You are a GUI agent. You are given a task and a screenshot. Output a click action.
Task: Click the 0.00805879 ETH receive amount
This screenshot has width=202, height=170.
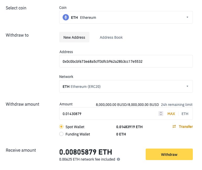(x=86, y=152)
